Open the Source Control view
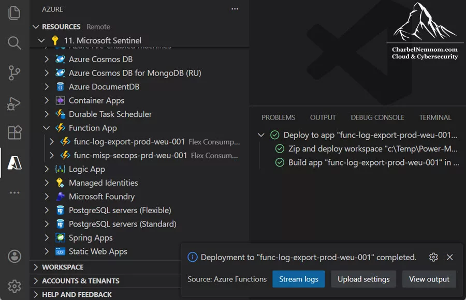This screenshot has height=300, width=466. 14,73
